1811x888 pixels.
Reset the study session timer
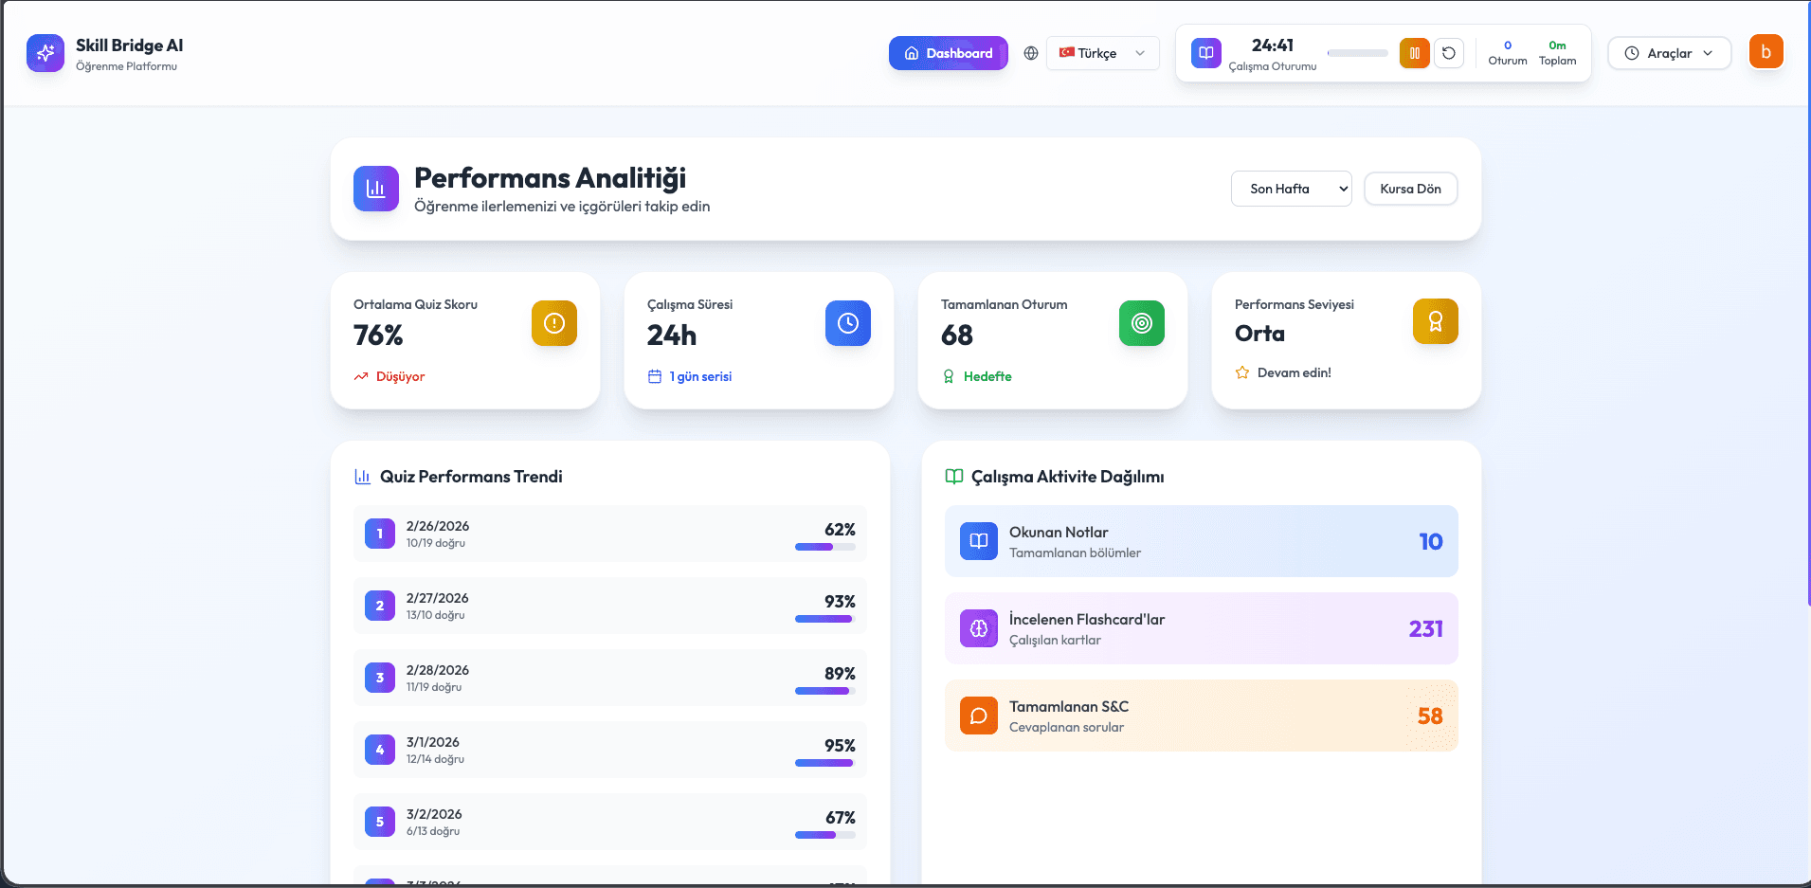coord(1448,53)
